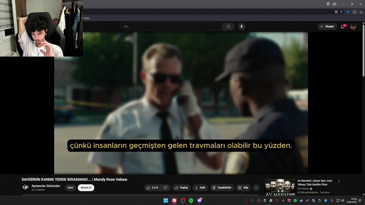This screenshot has height=205, width=365.
Task: Start voice search with the microphone icon
Action: click(242, 26)
